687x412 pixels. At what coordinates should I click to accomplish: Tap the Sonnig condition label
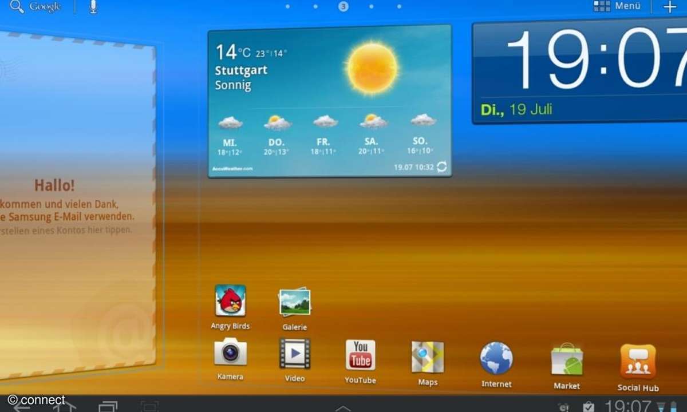233,85
